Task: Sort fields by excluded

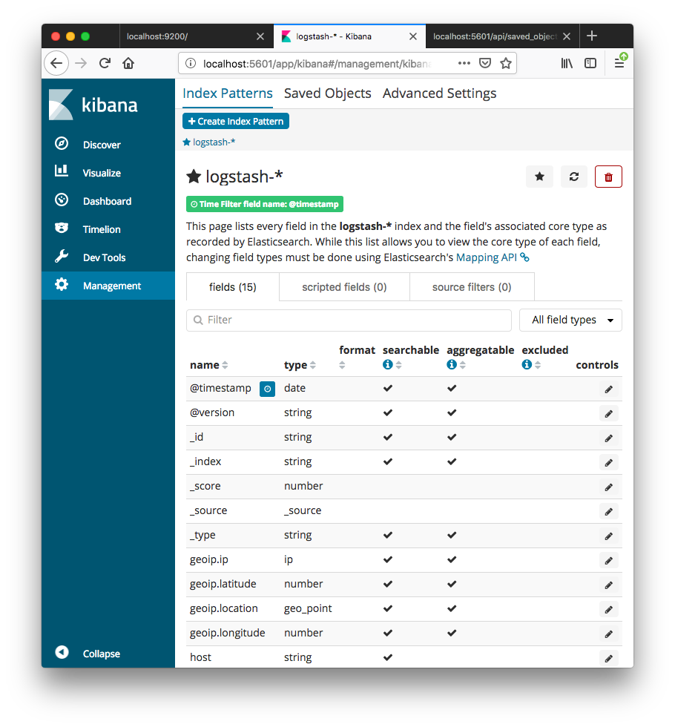Action: 538,365
